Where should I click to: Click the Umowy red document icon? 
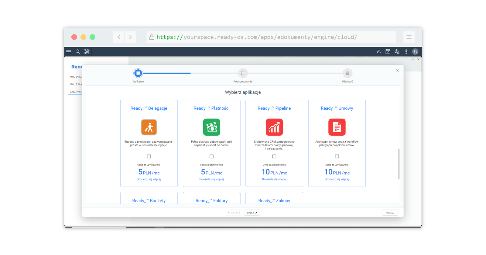coord(337,127)
